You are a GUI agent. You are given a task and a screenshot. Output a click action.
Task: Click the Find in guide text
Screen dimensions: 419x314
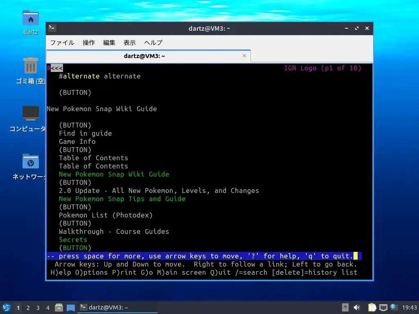(x=86, y=134)
